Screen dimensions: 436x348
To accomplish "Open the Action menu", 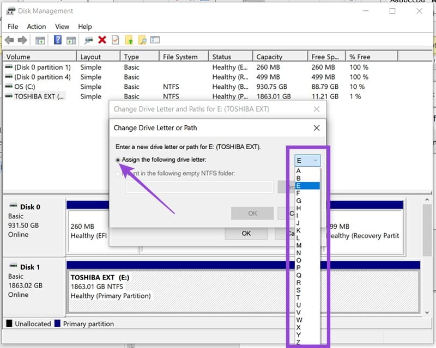I will click(x=36, y=26).
